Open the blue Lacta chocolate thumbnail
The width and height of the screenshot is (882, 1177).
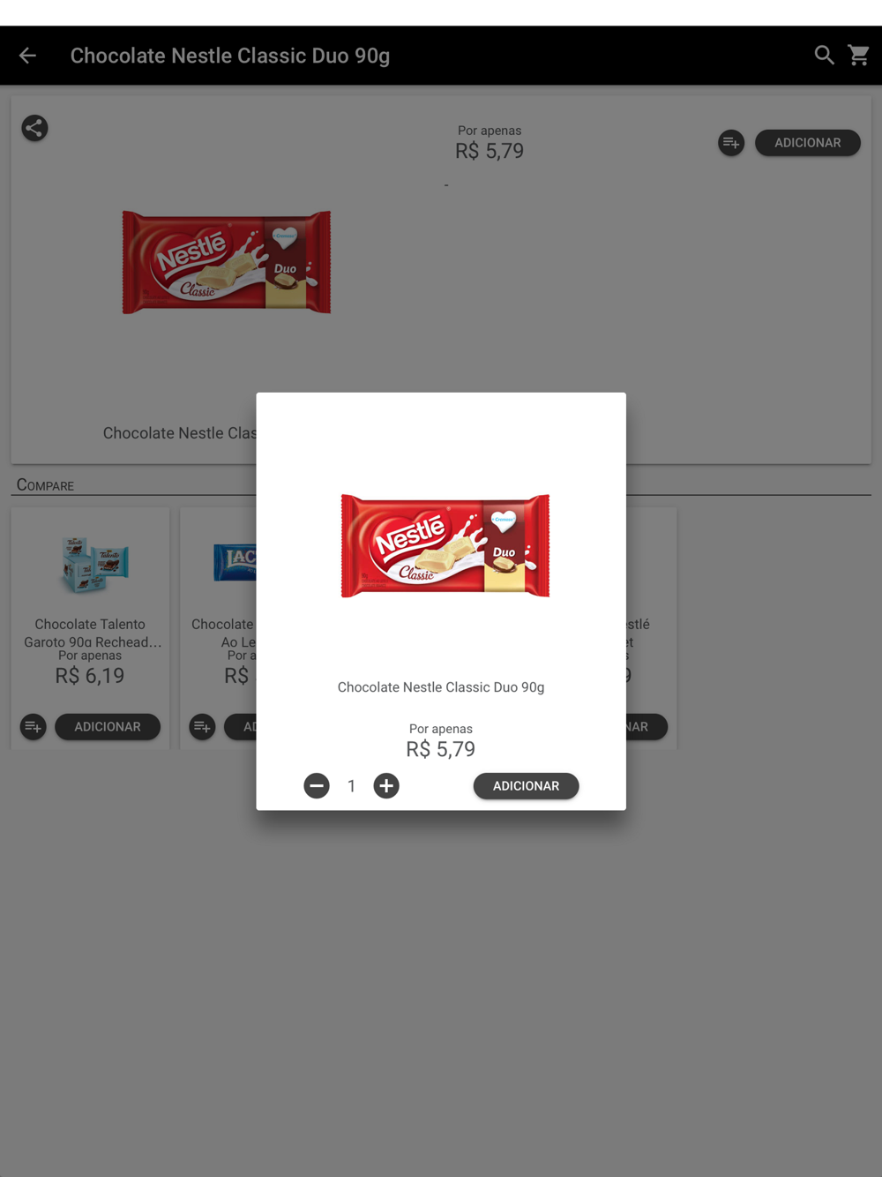(x=235, y=563)
